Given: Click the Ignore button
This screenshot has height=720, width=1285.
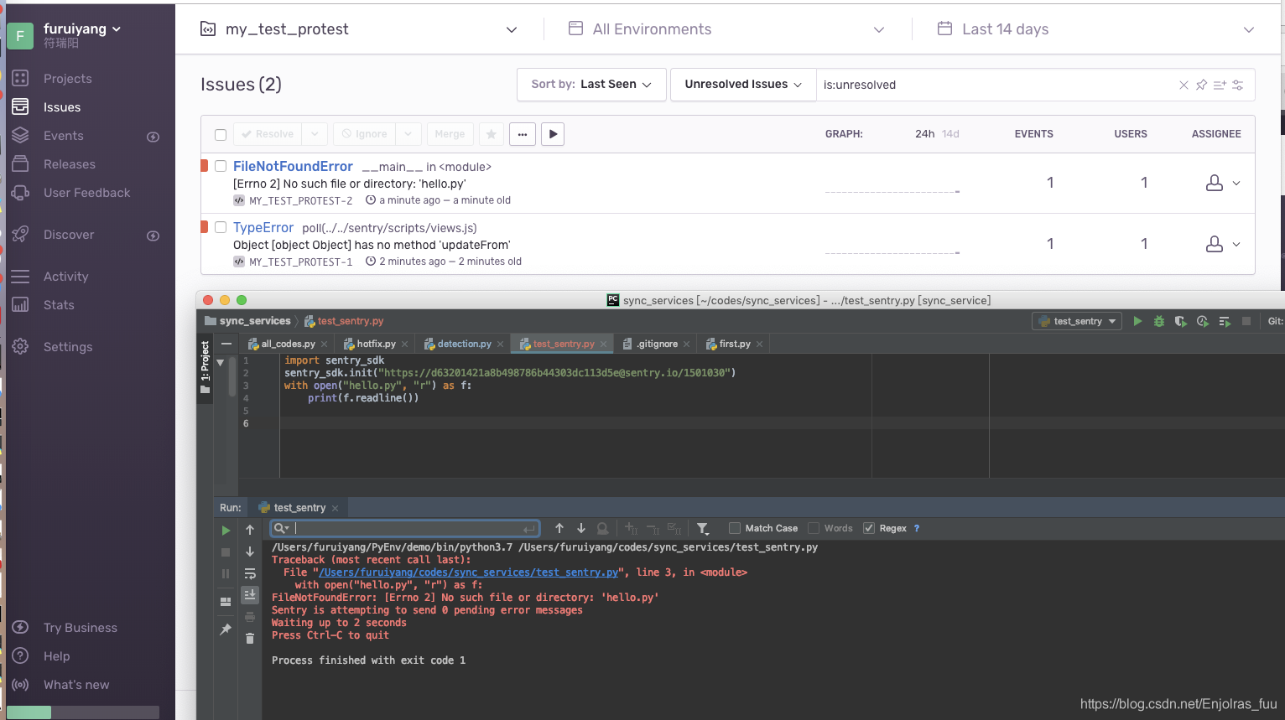Looking at the screenshot, I should (x=365, y=134).
